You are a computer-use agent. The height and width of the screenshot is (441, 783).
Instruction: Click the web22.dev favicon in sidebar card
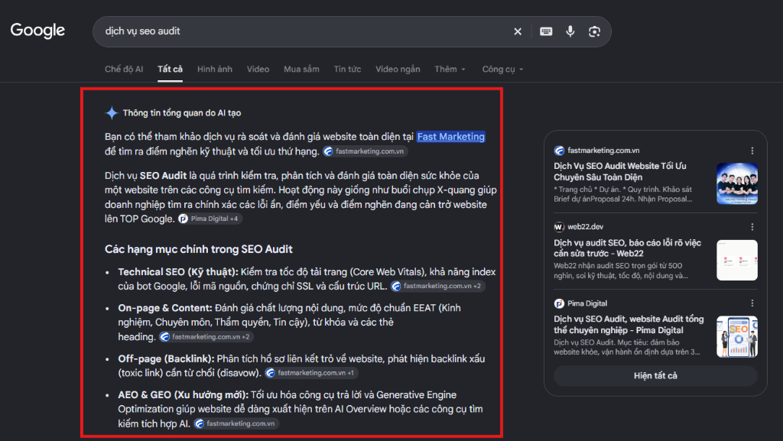pyautogui.click(x=559, y=227)
